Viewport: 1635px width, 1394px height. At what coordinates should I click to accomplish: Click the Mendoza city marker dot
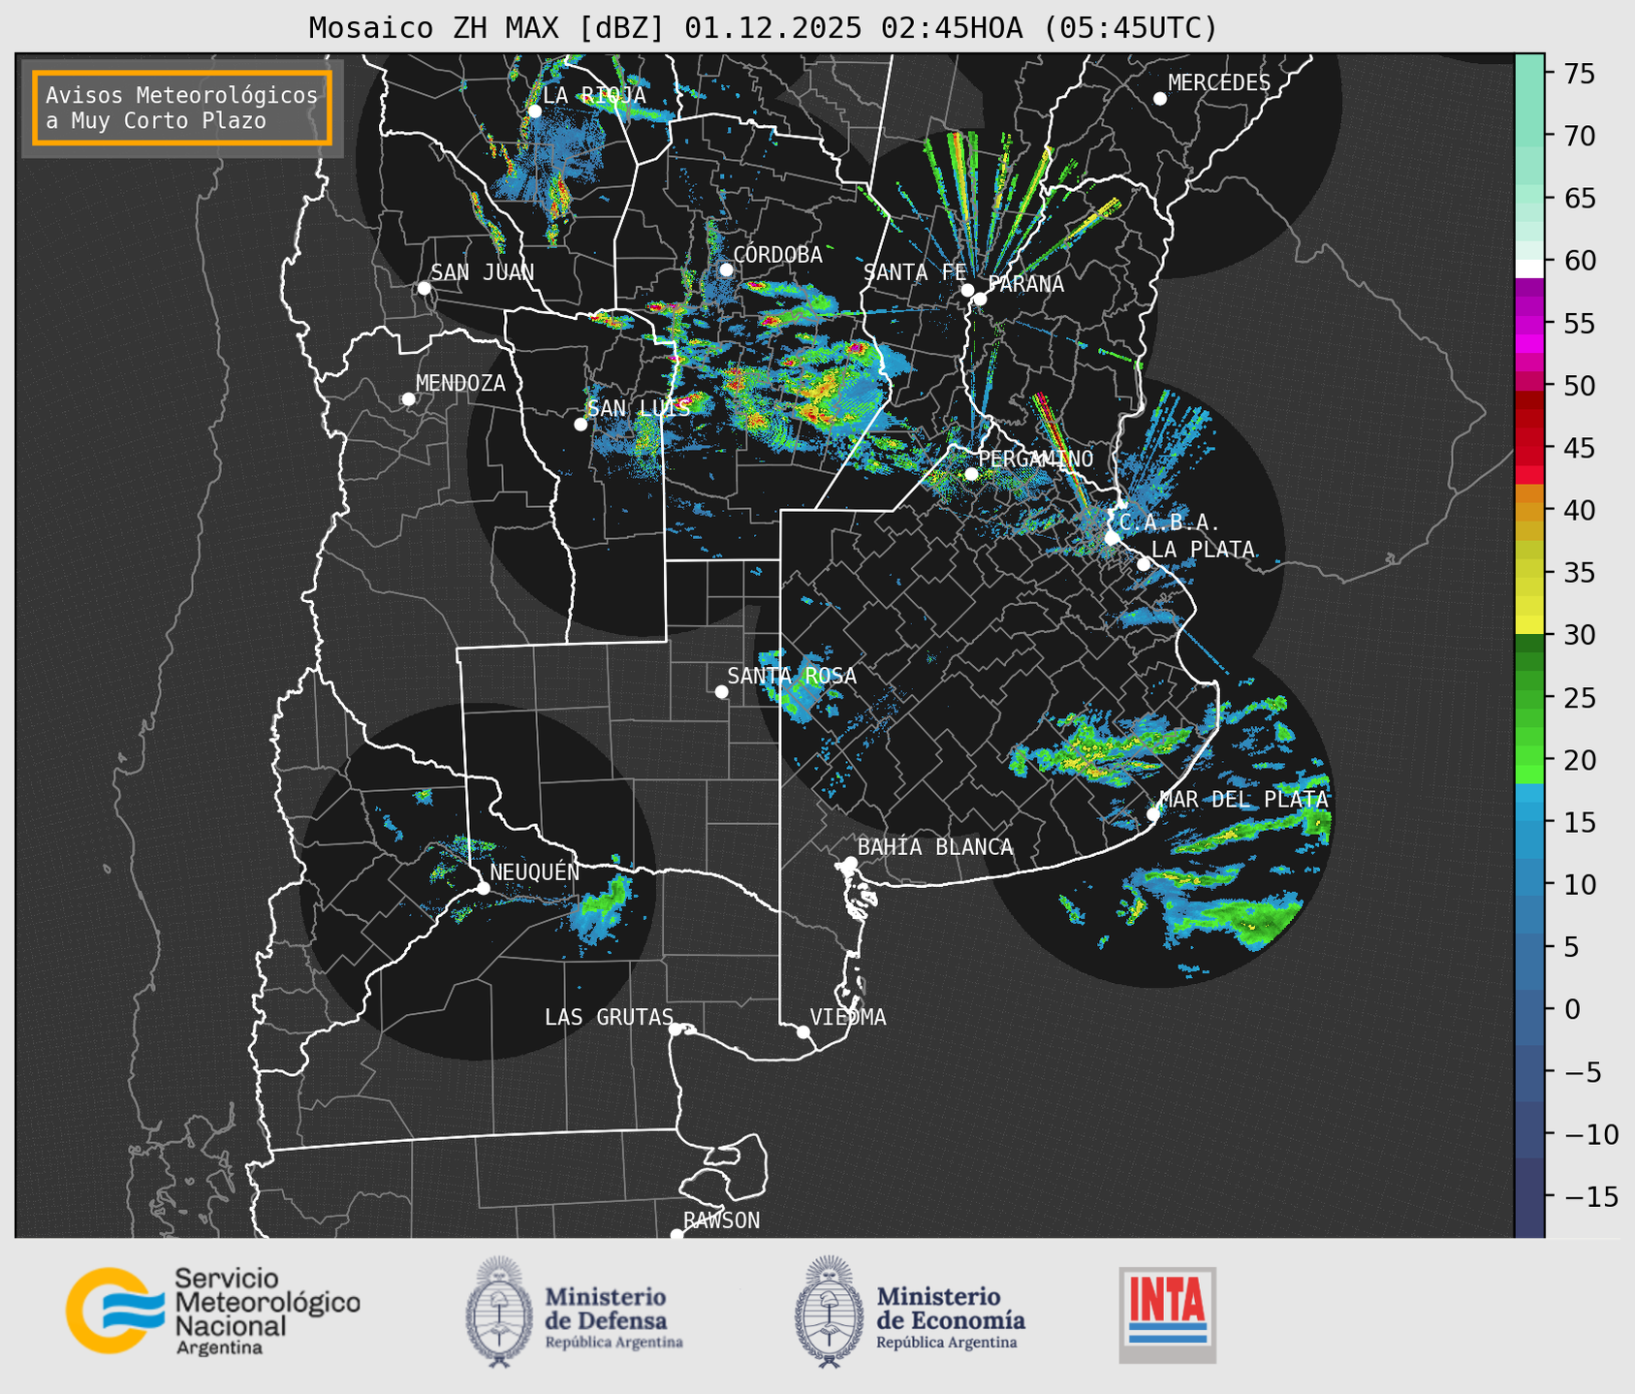(x=408, y=398)
